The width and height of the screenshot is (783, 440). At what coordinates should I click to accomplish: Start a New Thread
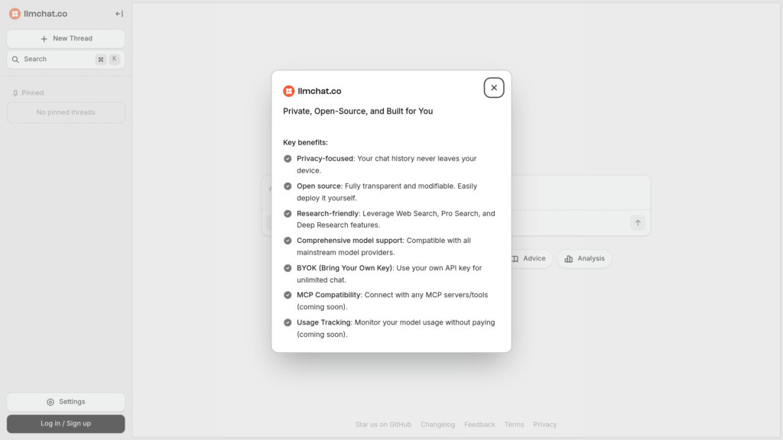click(x=66, y=38)
